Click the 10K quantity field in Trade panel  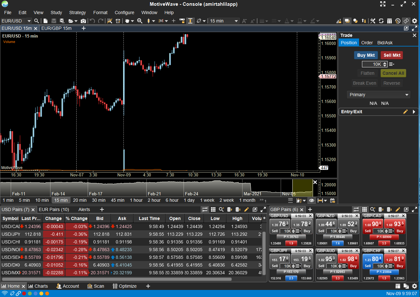(x=374, y=64)
